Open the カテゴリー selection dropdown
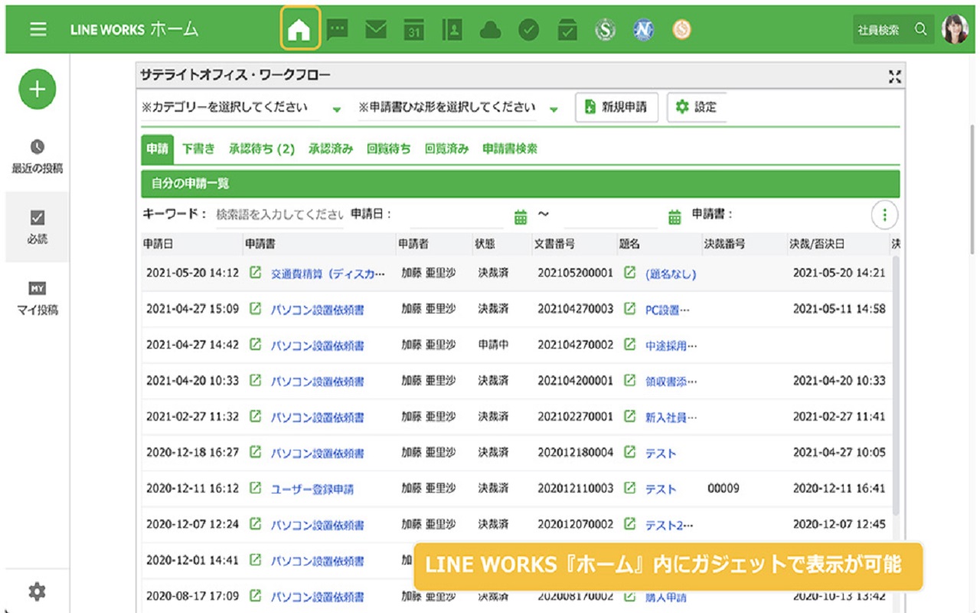The image size is (980, 613). pos(242,108)
